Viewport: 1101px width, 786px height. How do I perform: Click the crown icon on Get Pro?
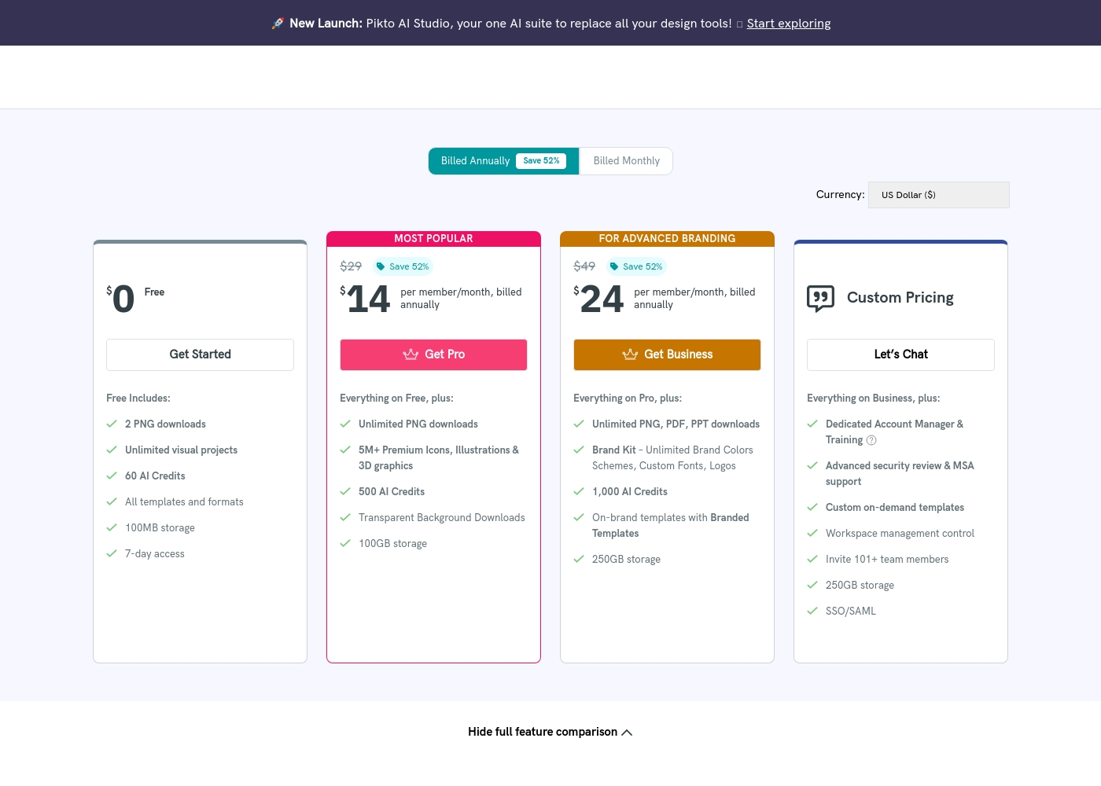[411, 354]
